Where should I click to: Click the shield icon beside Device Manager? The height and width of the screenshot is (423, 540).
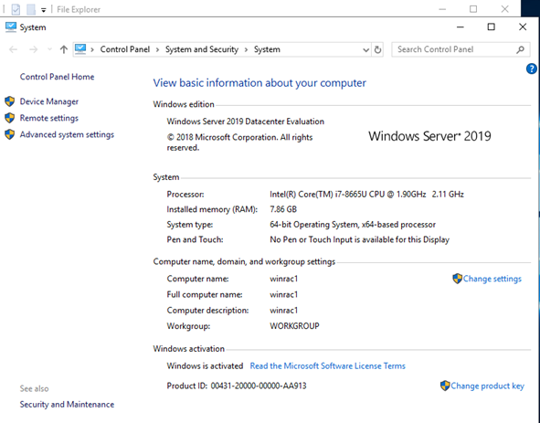(x=10, y=101)
